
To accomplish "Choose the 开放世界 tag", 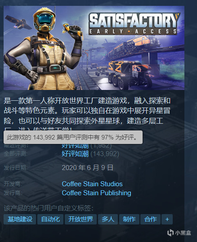I will point(81,219).
